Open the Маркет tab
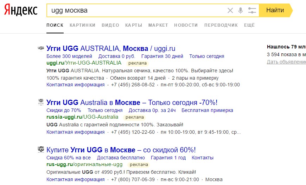 click(158, 25)
